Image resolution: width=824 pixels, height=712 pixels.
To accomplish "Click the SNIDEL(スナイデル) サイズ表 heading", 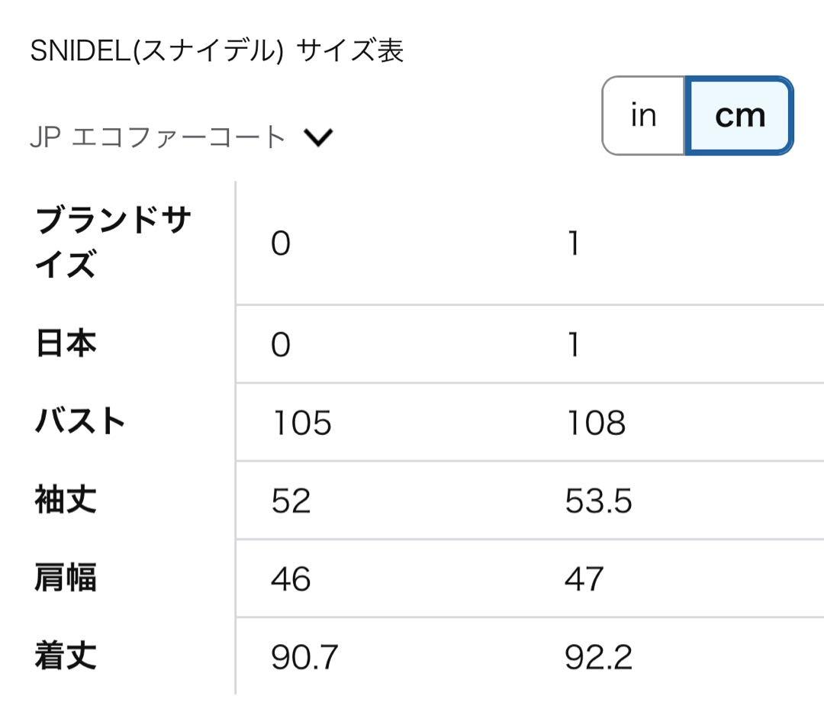I will [x=217, y=51].
